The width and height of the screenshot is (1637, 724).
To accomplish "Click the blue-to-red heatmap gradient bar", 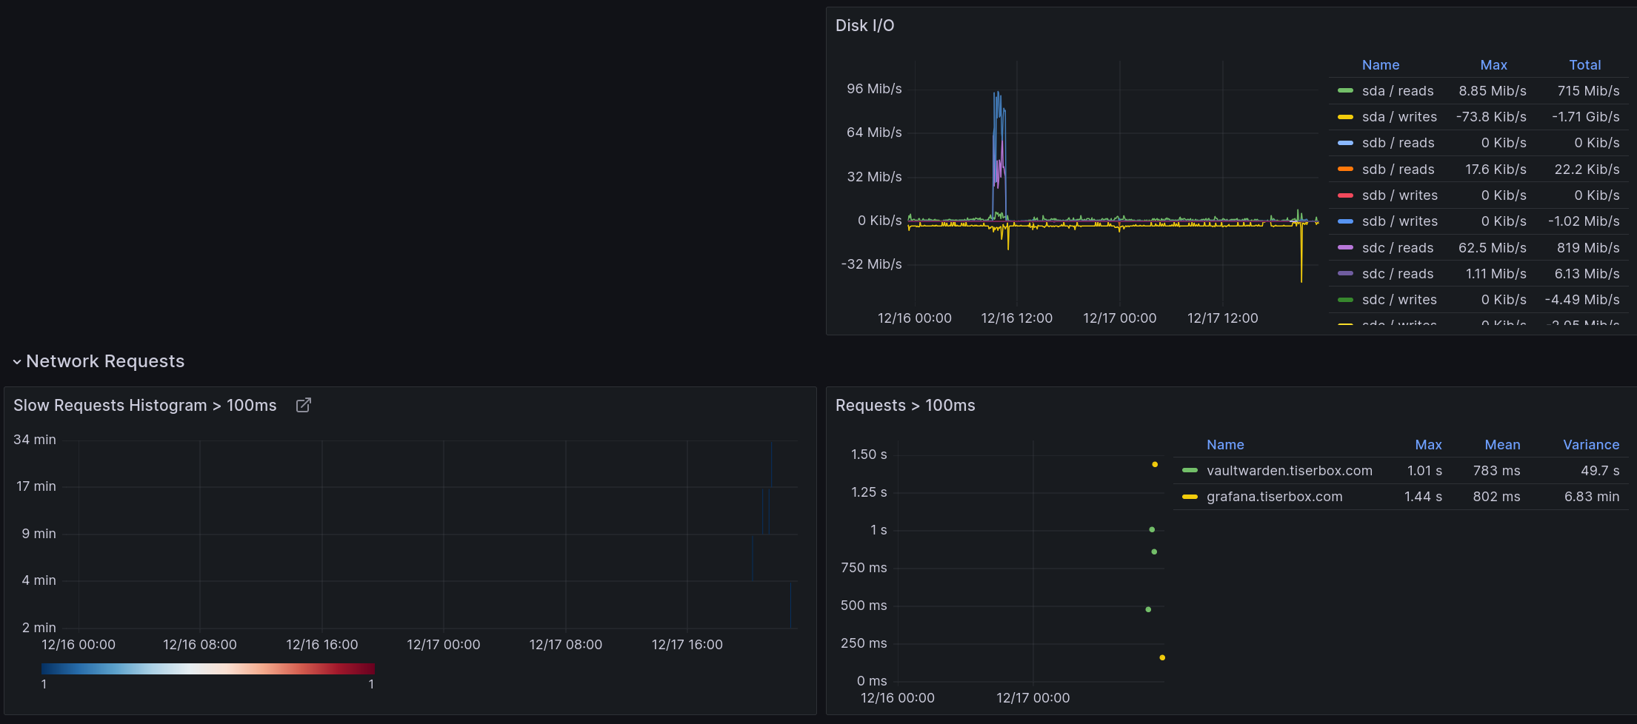I will click(x=207, y=668).
